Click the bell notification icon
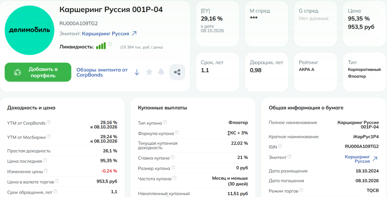The height and width of the screenshot is (197, 387). coord(161,72)
